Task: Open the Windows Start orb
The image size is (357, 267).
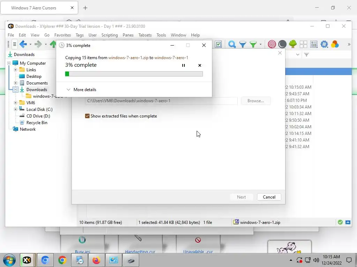Action: (x=9, y=260)
